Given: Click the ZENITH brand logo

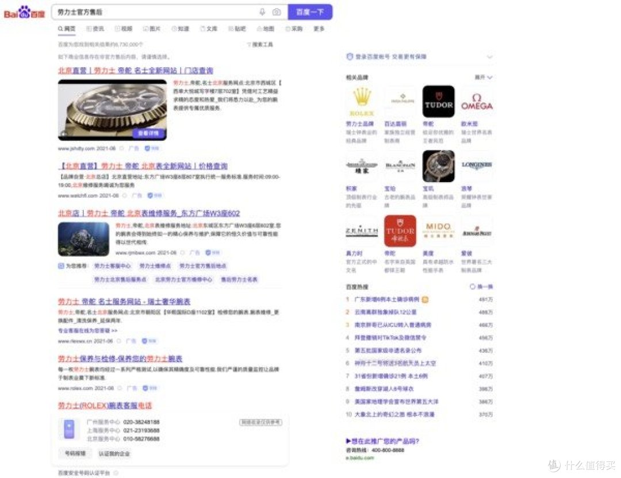Looking at the screenshot, I should click(362, 231).
